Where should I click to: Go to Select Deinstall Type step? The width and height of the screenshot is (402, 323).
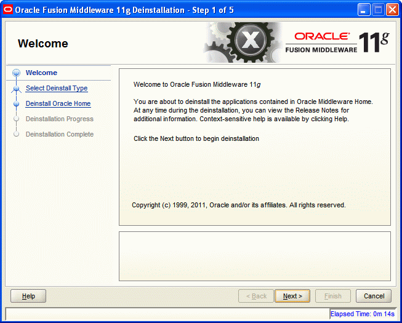click(57, 88)
